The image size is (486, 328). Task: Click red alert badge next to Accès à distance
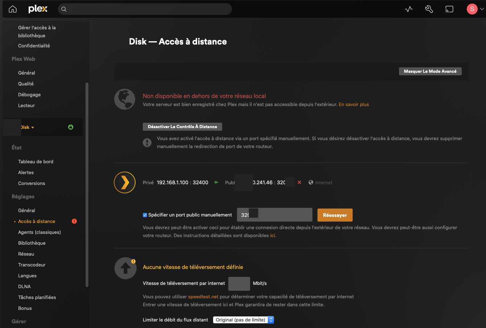click(x=74, y=221)
